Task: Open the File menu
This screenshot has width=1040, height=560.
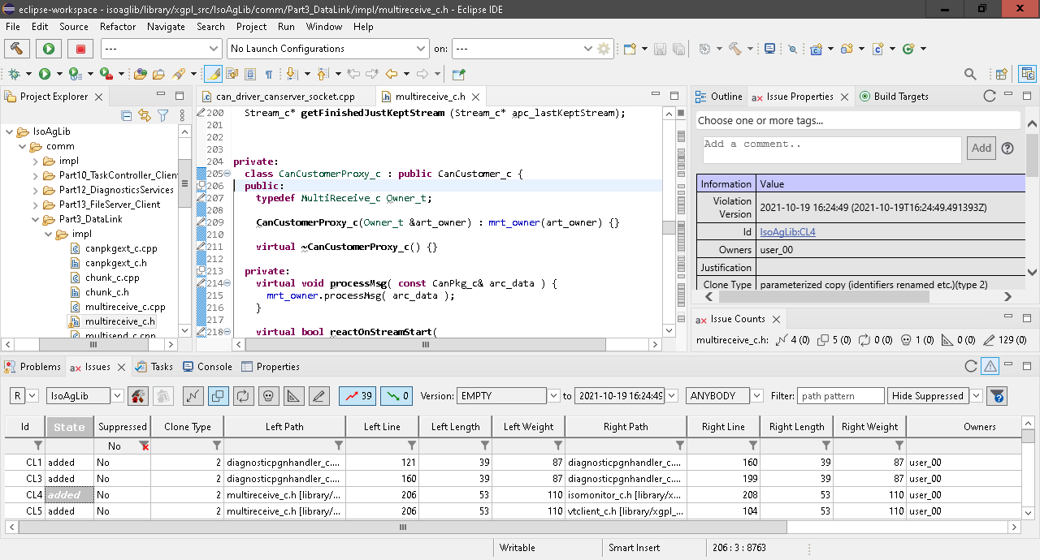Action: 13,26
